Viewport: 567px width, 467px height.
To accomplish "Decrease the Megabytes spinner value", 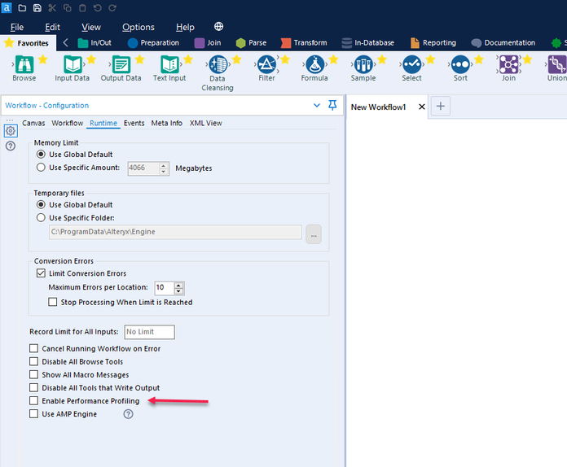I will [164, 171].
